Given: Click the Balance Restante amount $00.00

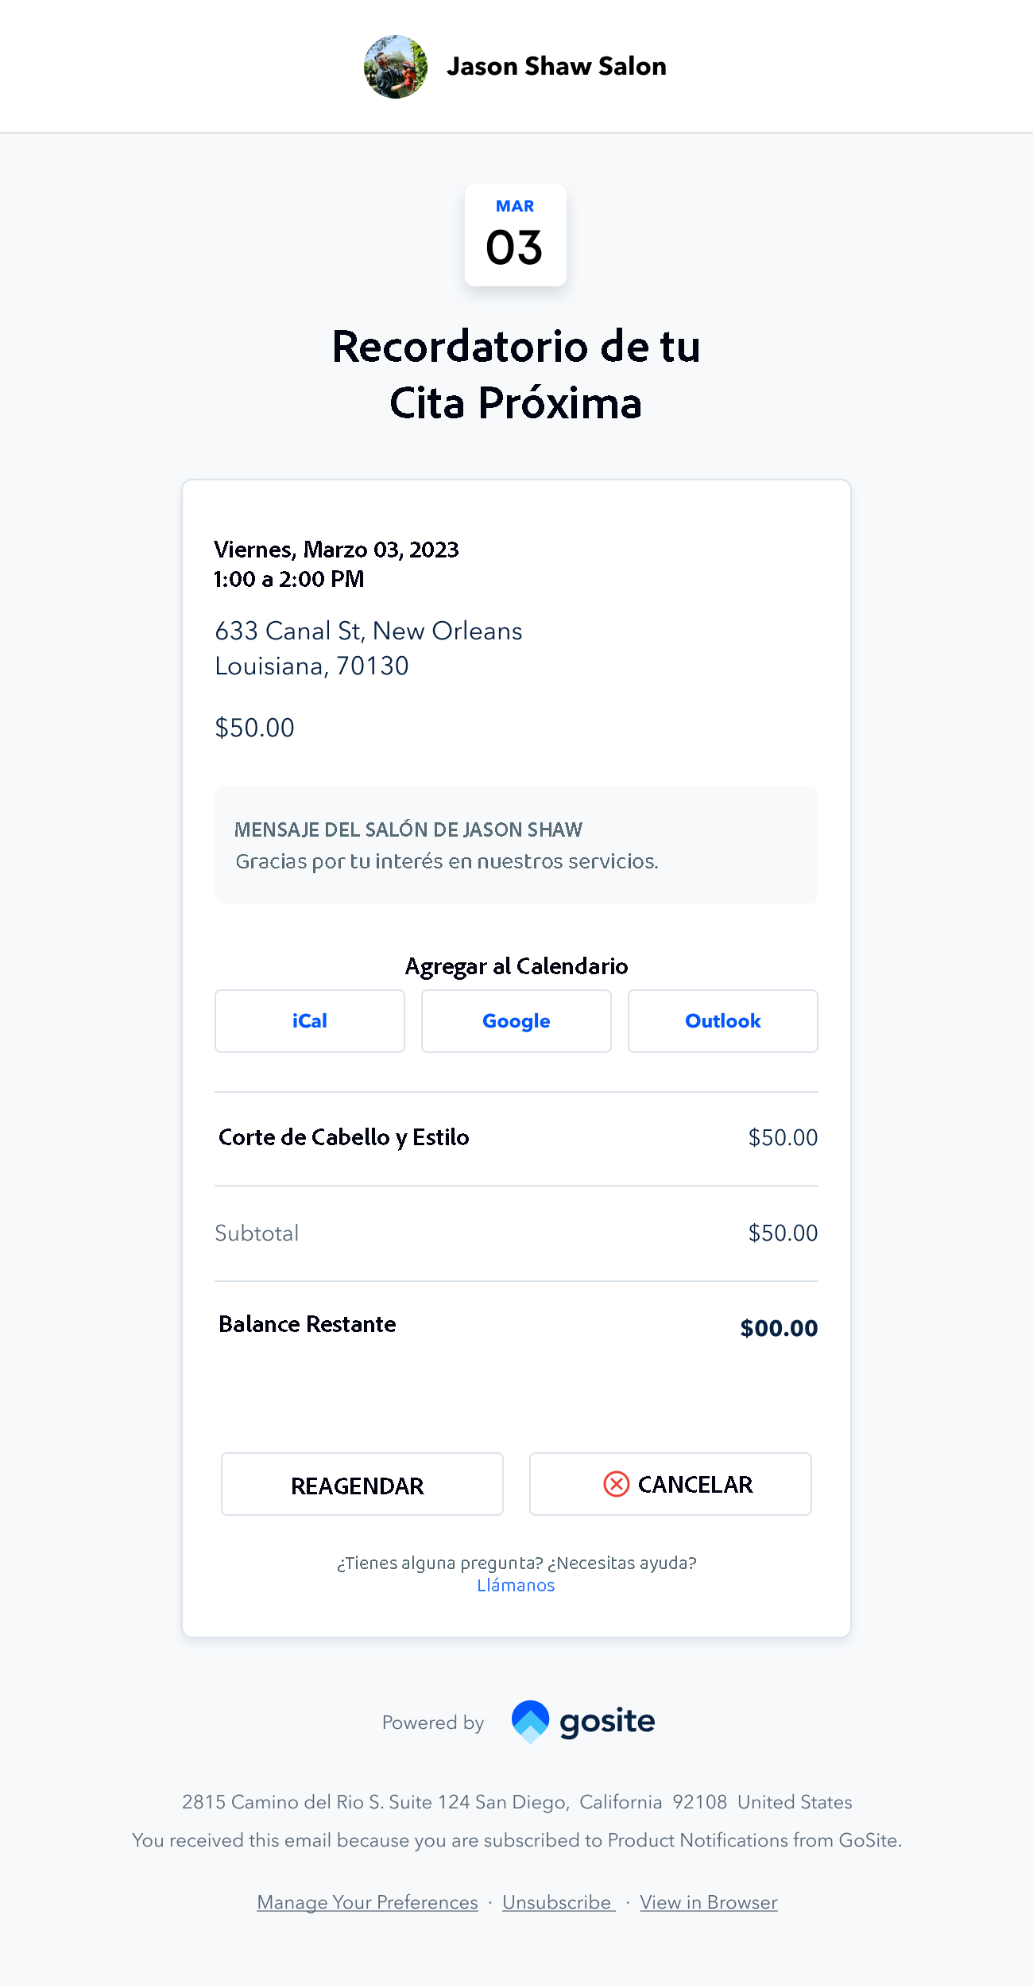Looking at the screenshot, I should coord(778,1328).
